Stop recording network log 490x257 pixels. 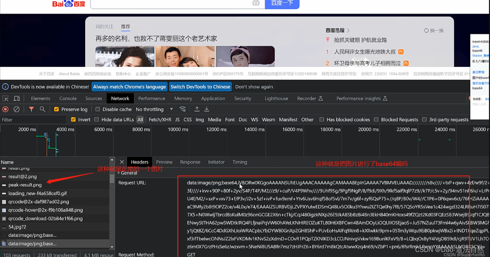tap(5, 109)
